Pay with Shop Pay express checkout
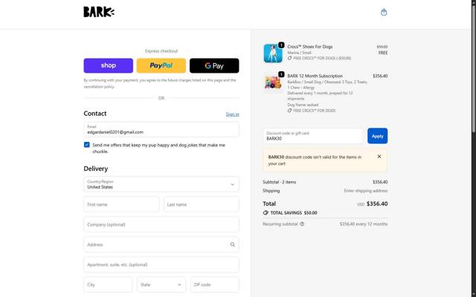Screen dimensions: 476x297 (109, 66)
